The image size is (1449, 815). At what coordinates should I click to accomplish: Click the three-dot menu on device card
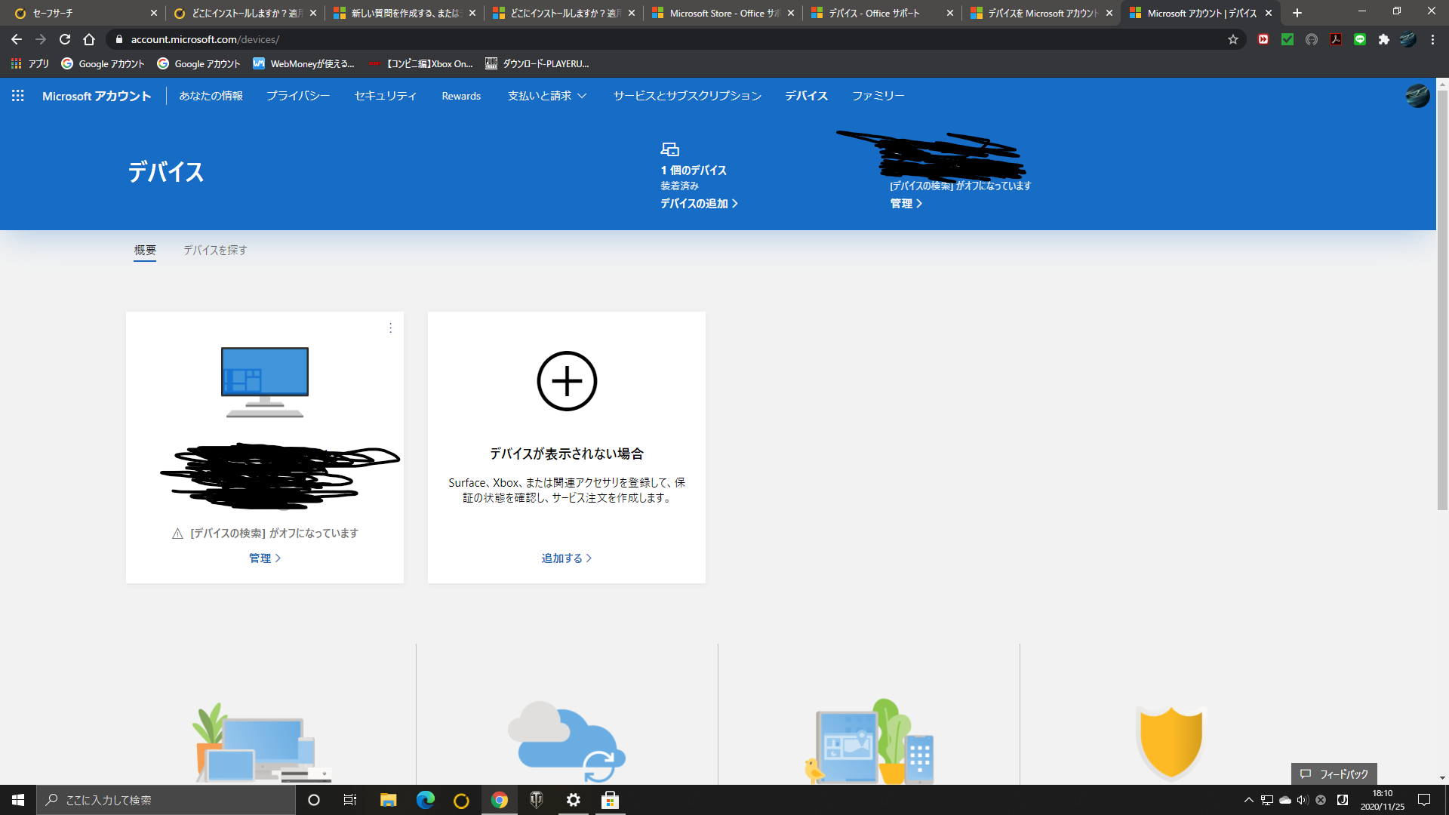pyautogui.click(x=390, y=328)
